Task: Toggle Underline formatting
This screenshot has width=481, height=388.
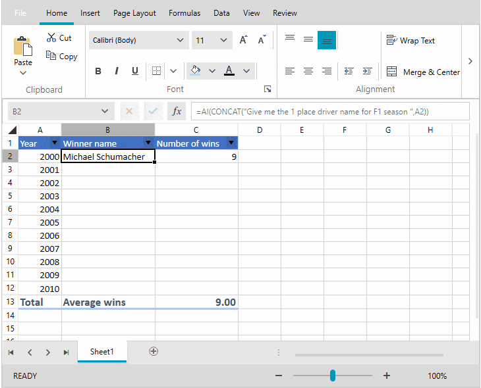Action: (135, 71)
